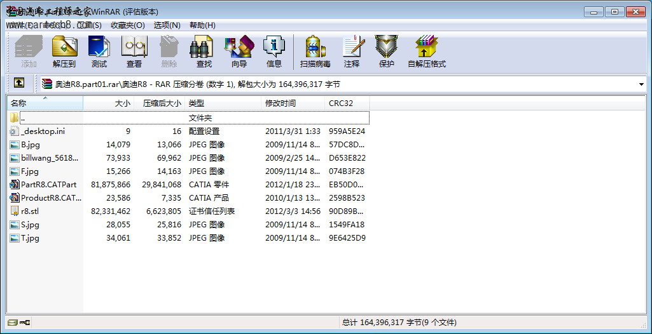The width and height of the screenshot is (652, 334).
Task: Click the 注释 (Comment) toolbar icon
Action: coord(352,46)
